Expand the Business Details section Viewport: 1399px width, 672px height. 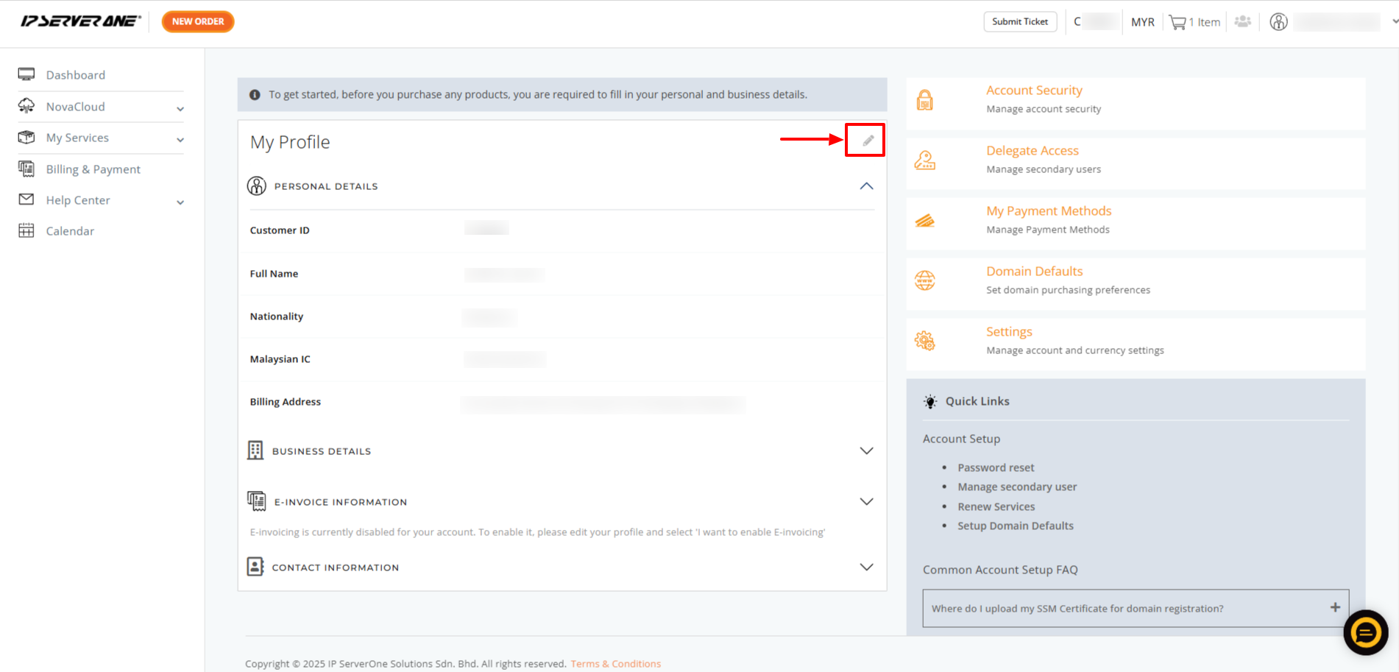tap(867, 450)
